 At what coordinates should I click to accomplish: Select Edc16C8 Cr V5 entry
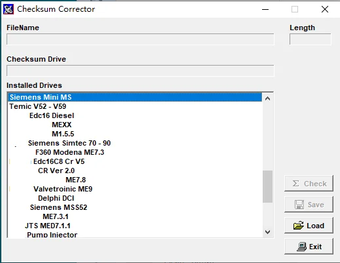click(59, 161)
